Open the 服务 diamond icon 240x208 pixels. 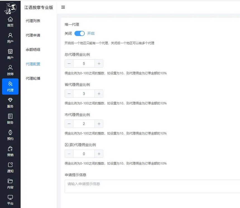click(x=10, y=102)
